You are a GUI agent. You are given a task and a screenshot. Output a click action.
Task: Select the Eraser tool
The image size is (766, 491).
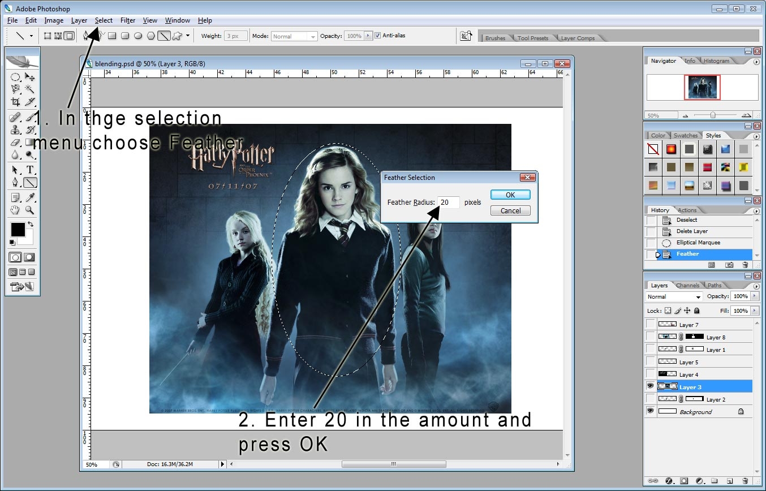coord(16,142)
